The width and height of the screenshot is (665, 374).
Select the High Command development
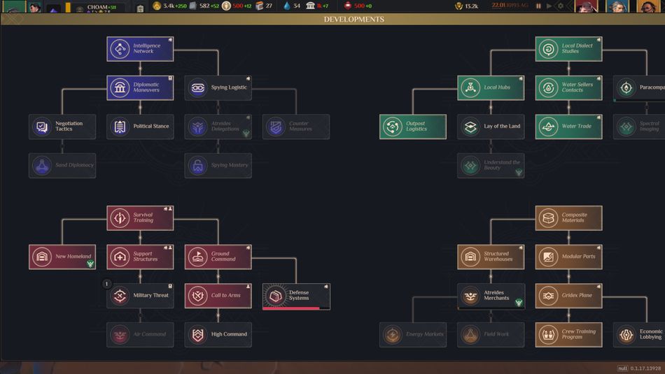coord(218,335)
